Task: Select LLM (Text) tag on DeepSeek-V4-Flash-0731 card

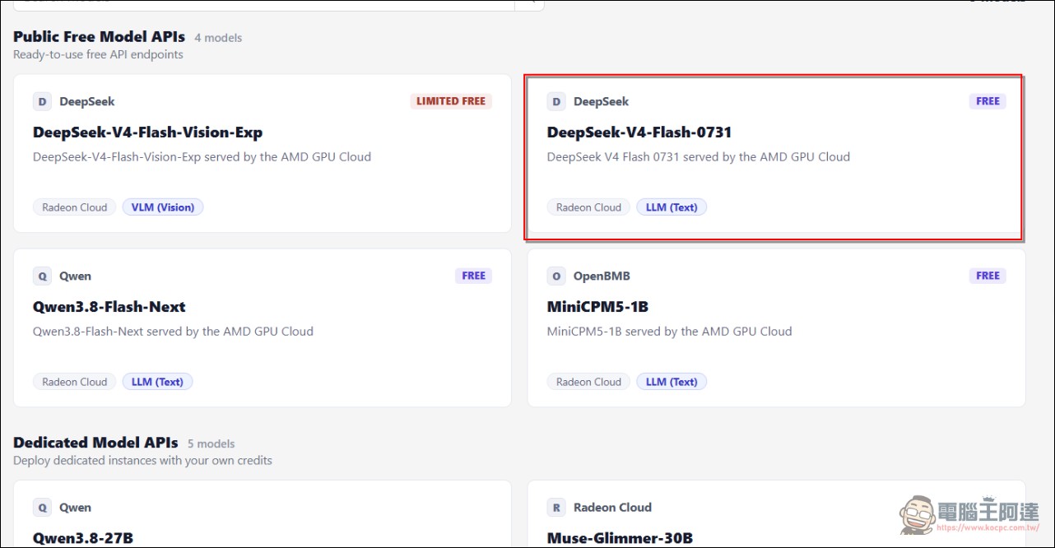Action: coord(672,207)
